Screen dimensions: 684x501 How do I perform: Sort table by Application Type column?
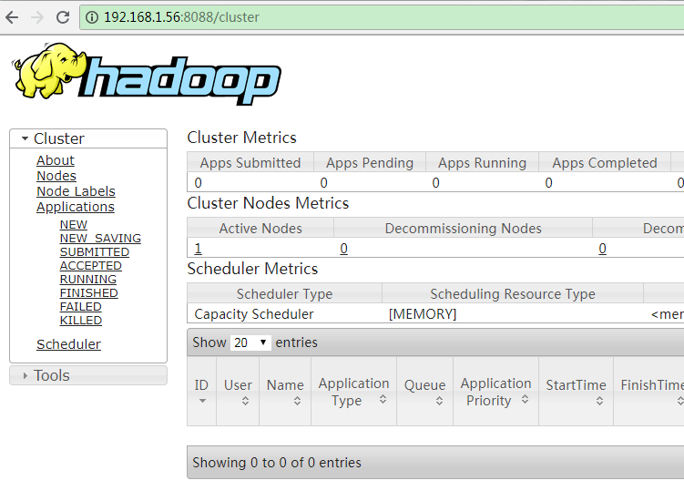[x=353, y=393]
